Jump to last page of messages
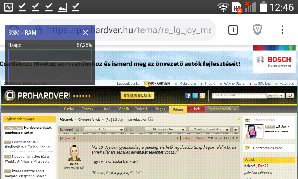This screenshot has width=298, height=179. click(x=131, y=130)
